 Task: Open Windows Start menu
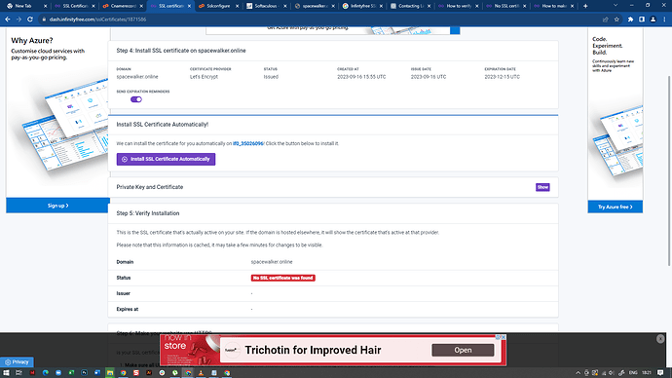pyautogui.click(x=6, y=373)
